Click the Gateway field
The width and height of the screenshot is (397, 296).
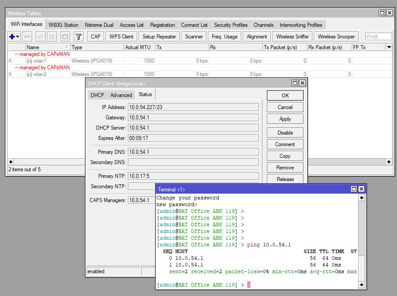click(x=193, y=118)
